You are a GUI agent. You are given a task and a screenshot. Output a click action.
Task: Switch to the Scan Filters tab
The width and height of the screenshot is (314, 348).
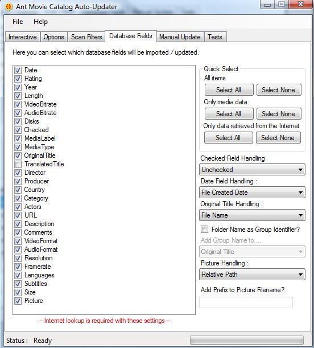click(x=86, y=37)
